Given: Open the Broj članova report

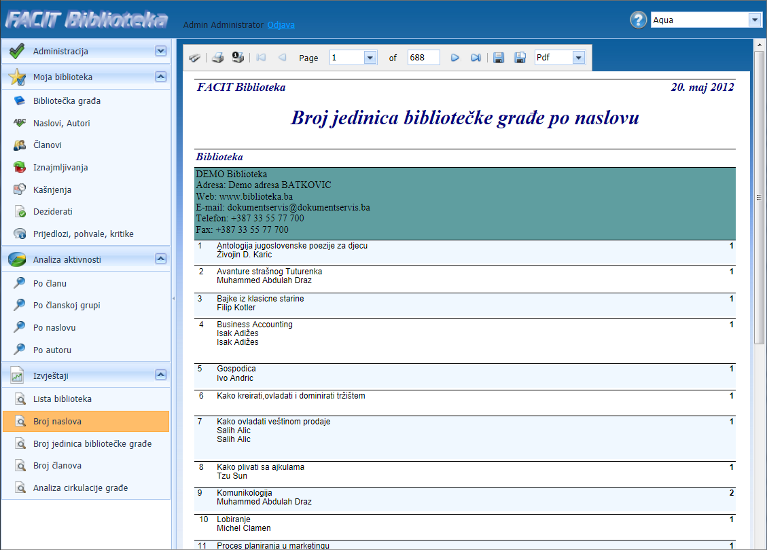Looking at the screenshot, I should (x=57, y=466).
